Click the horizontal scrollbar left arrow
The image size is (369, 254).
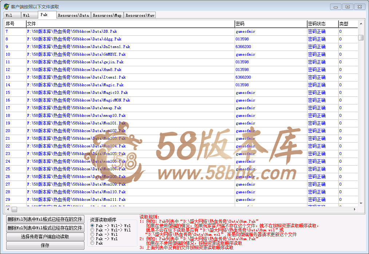7,210
